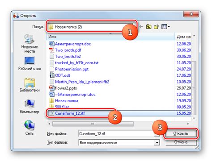Open Recent Places (Недавние места) shortcut
Screen dimensions: 212x162
pyautogui.click(x=30, y=44)
